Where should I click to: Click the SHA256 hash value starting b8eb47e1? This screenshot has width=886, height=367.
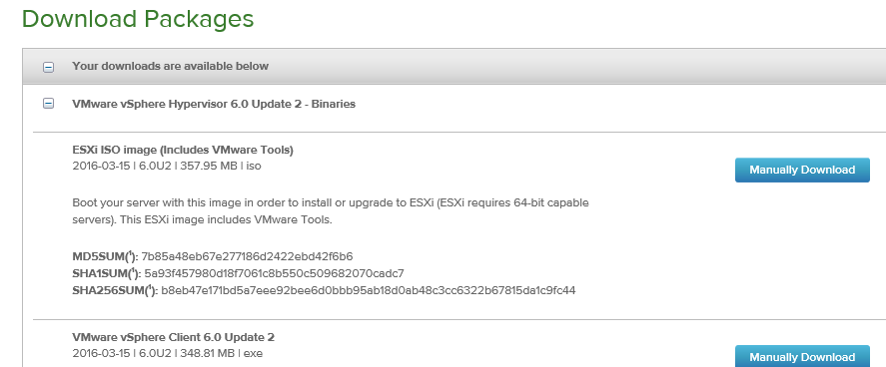tap(368, 290)
